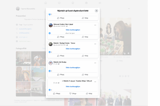
Task: Open Gjimnazi Andon Zako Çajupi post options menu
Action: [x=95, y=25]
